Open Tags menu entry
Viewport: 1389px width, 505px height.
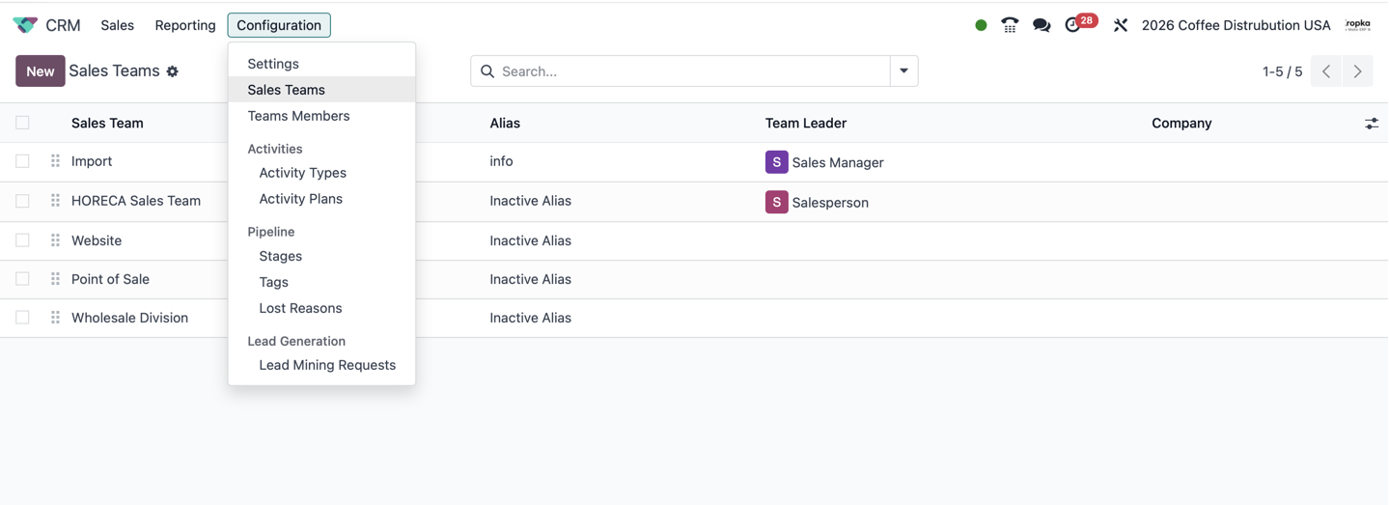(321, 282)
